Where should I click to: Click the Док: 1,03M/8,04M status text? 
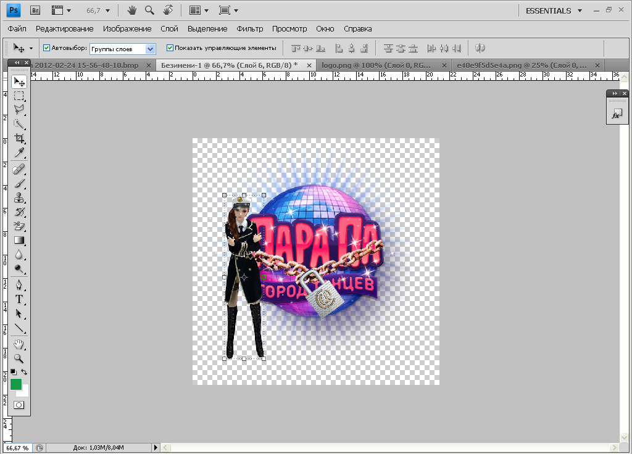(98, 448)
